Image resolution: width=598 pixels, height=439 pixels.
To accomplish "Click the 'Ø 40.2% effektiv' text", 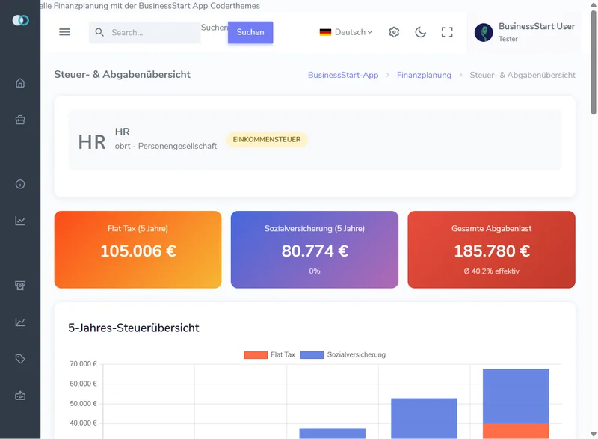I will 491,271.
